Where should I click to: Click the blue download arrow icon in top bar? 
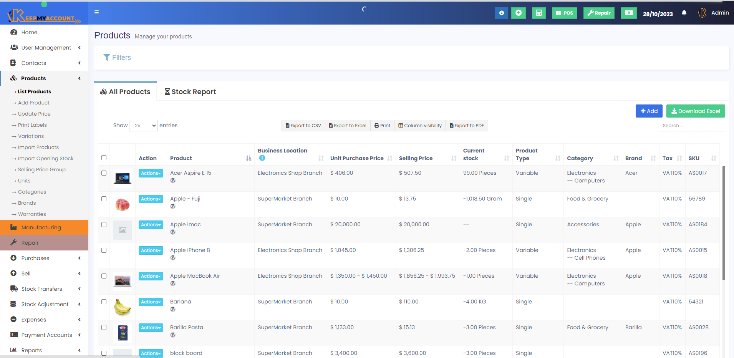(501, 13)
